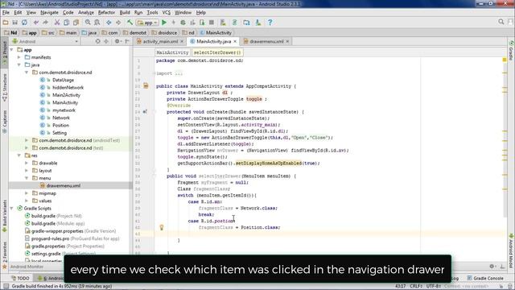This screenshot has width=515, height=290.
Task: Switch to drawermenu.xml editor tab
Action: click(266, 41)
